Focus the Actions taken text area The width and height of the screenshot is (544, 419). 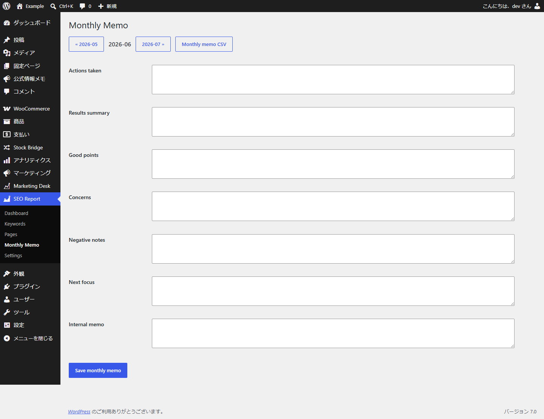(333, 80)
